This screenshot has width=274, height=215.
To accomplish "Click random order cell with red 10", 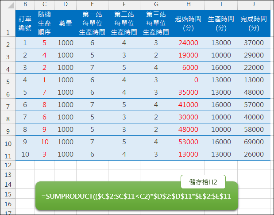I will tap(44, 142).
